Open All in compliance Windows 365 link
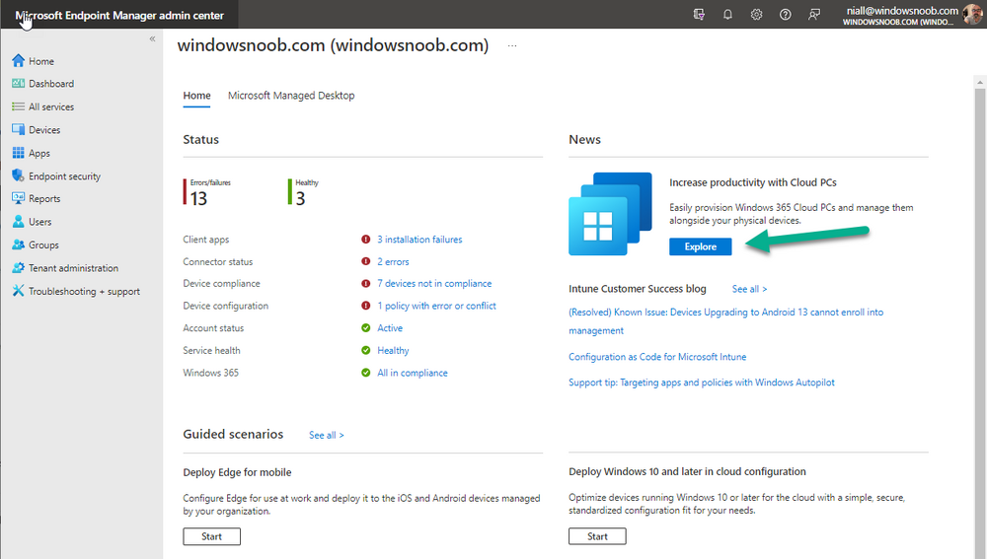This screenshot has height=559, width=987. 413,373
